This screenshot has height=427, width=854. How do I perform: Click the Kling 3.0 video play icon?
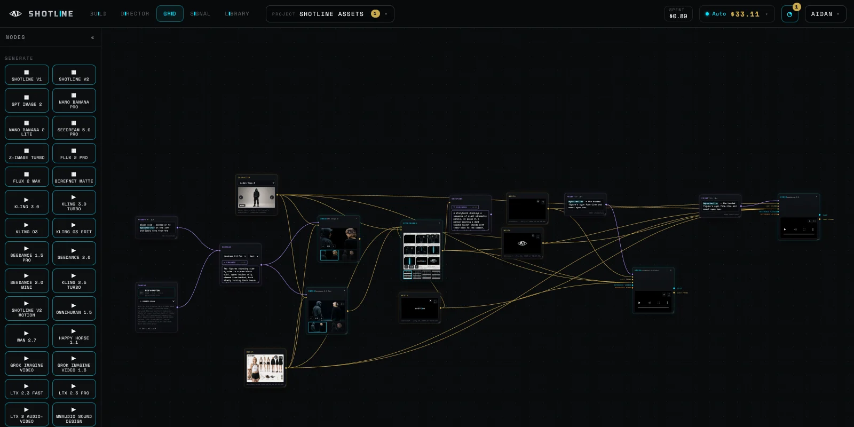pyautogui.click(x=27, y=200)
